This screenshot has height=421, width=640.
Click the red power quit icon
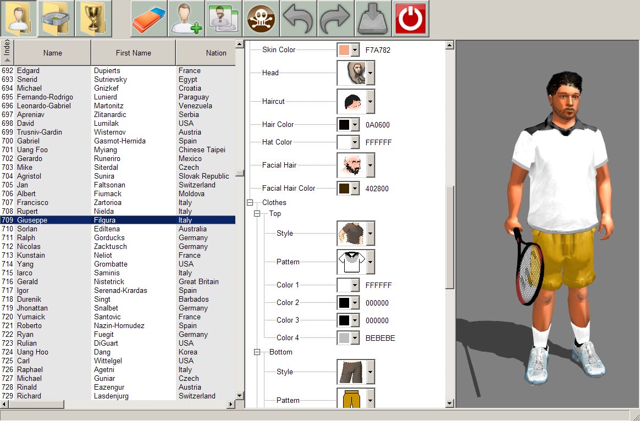[x=411, y=19]
